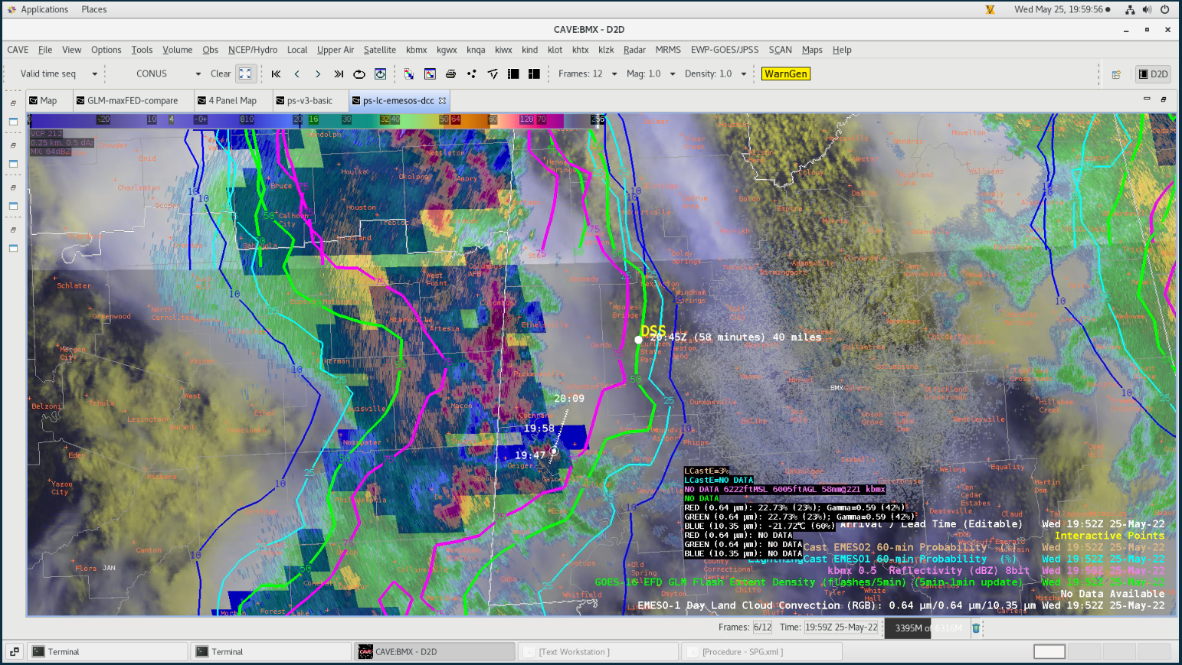The image size is (1182, 665).
Task: Click the memory usage bar 3395M
Action: point(926,628)
